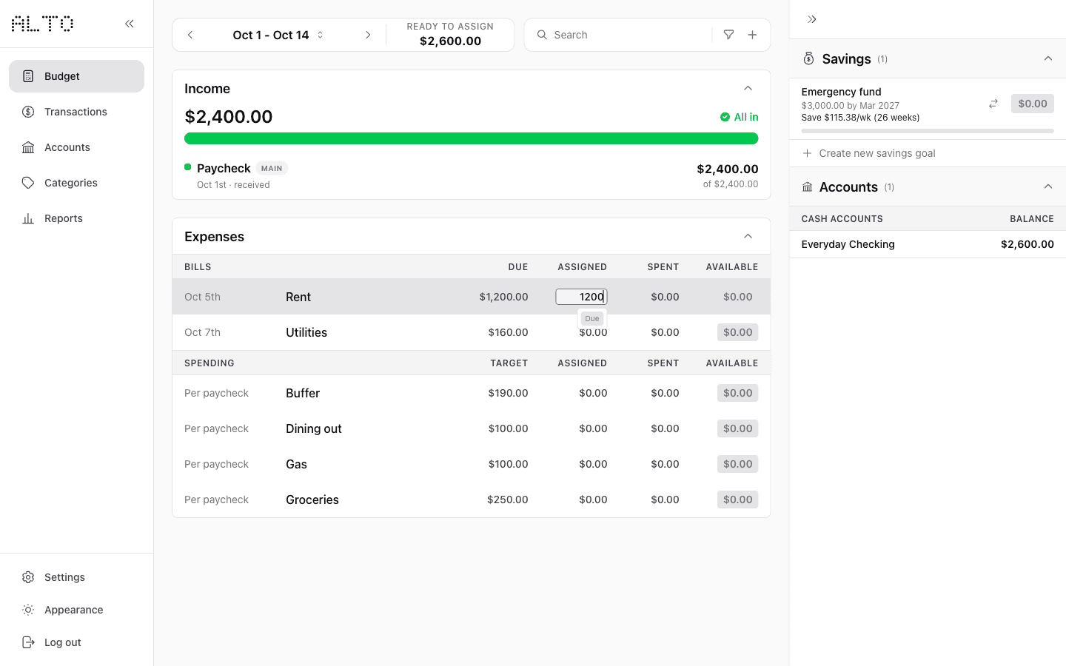Click the Due suggestion chip under Rent
The height and width of the screenshot is (666, 1066).
click(x=592, y=319)
